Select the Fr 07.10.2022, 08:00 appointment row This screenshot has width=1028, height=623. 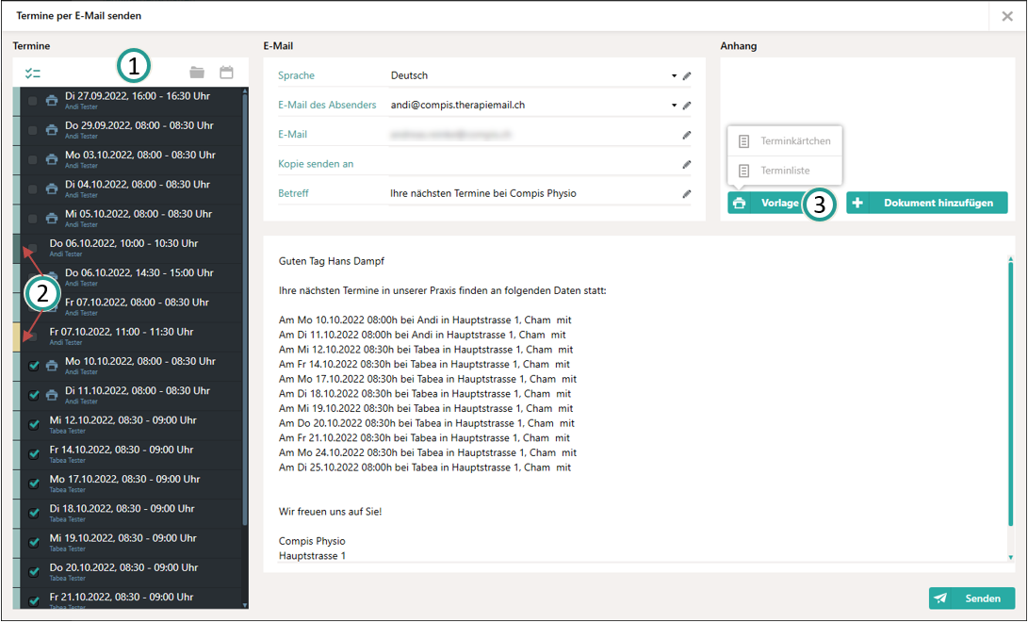click(128, 307)
